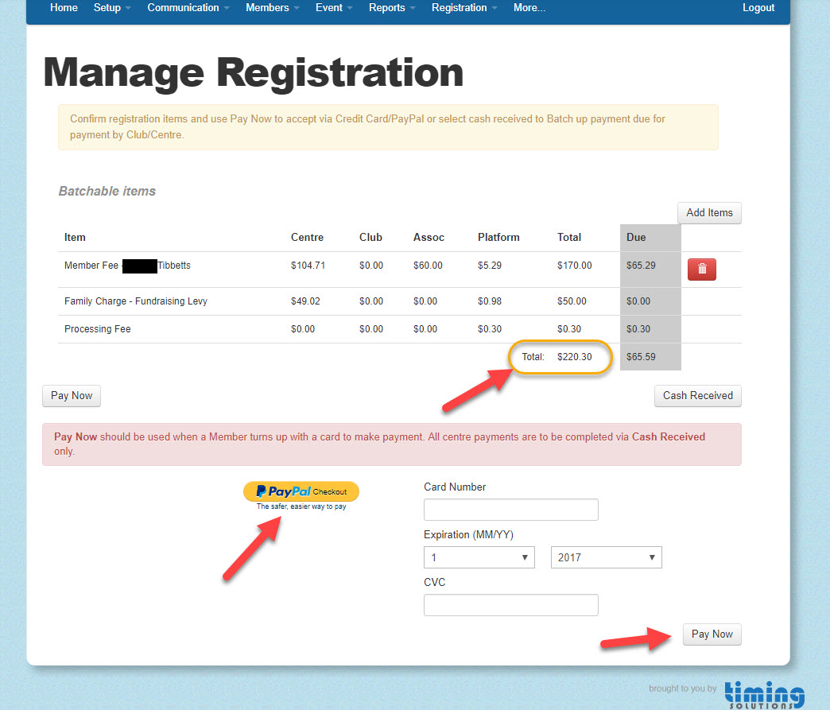Expand the Registration dropdown menu
830x710 pixels.
click(x=464, y=8)
